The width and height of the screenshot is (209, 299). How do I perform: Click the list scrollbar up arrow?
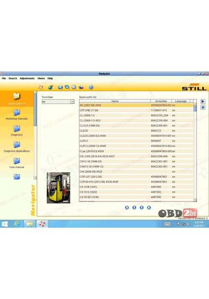(195, 104)
